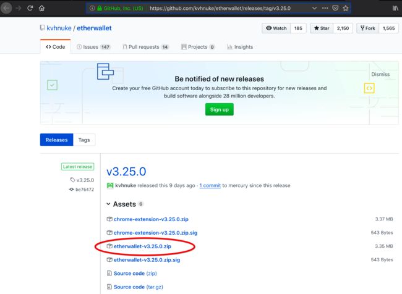
Task: Download etherwallet-v3.25.0.zip.sig
Action: click(x=147, y=260)
